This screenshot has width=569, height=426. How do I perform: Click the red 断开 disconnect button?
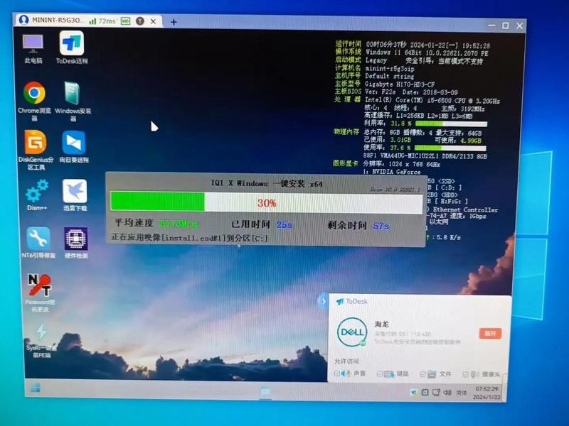tap(490, 333)
